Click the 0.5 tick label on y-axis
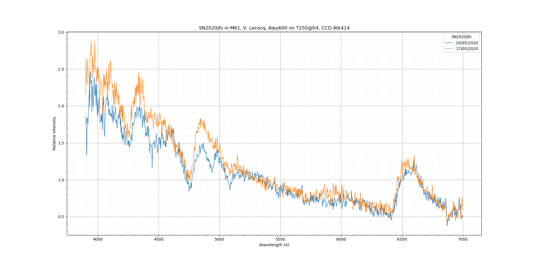Screen dimensions: 535x264 pos(61,217)
